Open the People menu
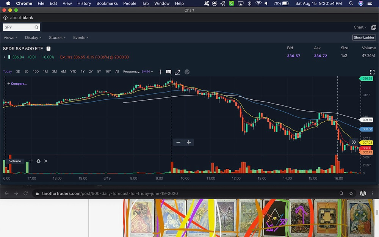 tap(130, 3)
